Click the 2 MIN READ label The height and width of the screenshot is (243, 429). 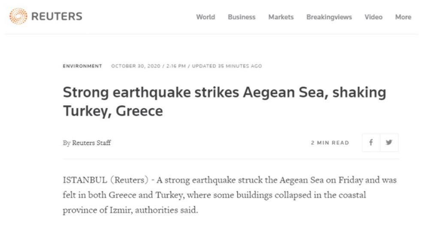(330, 143)
